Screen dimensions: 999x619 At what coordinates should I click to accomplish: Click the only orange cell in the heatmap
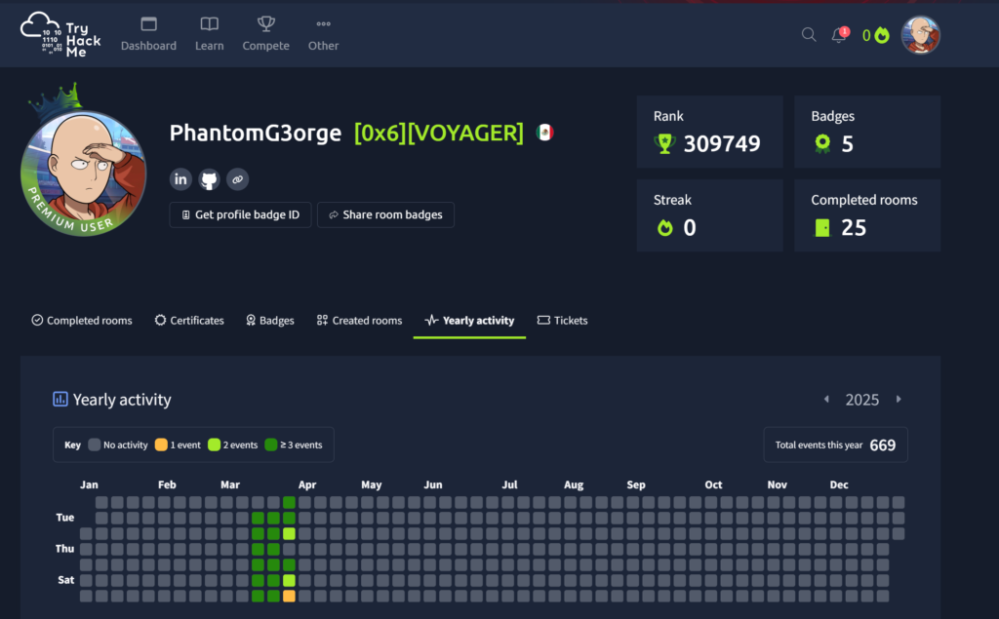point(289,596)
